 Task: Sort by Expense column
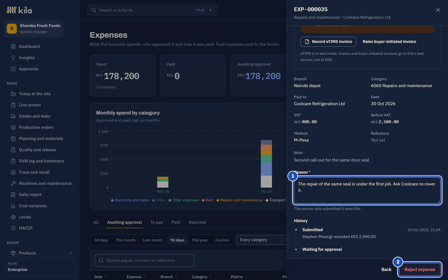[136, 277]
